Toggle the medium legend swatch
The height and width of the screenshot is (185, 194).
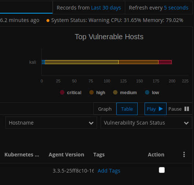(115, 92)
